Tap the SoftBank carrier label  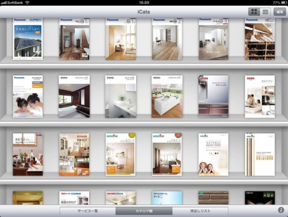point(15,3)
